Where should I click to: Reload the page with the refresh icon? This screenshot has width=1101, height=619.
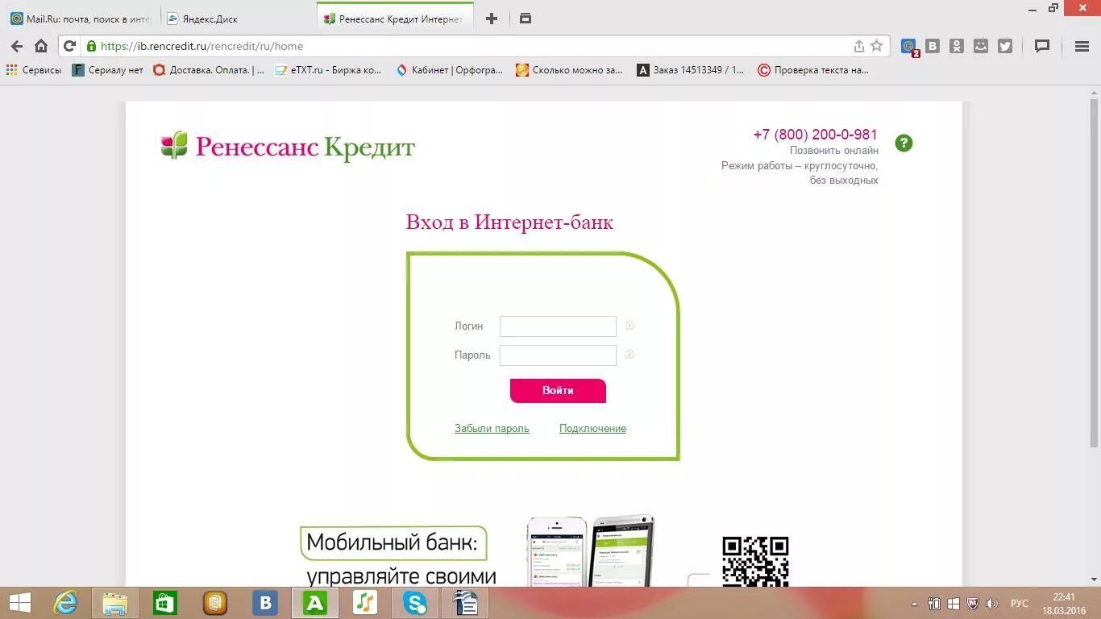click(69, 46)
